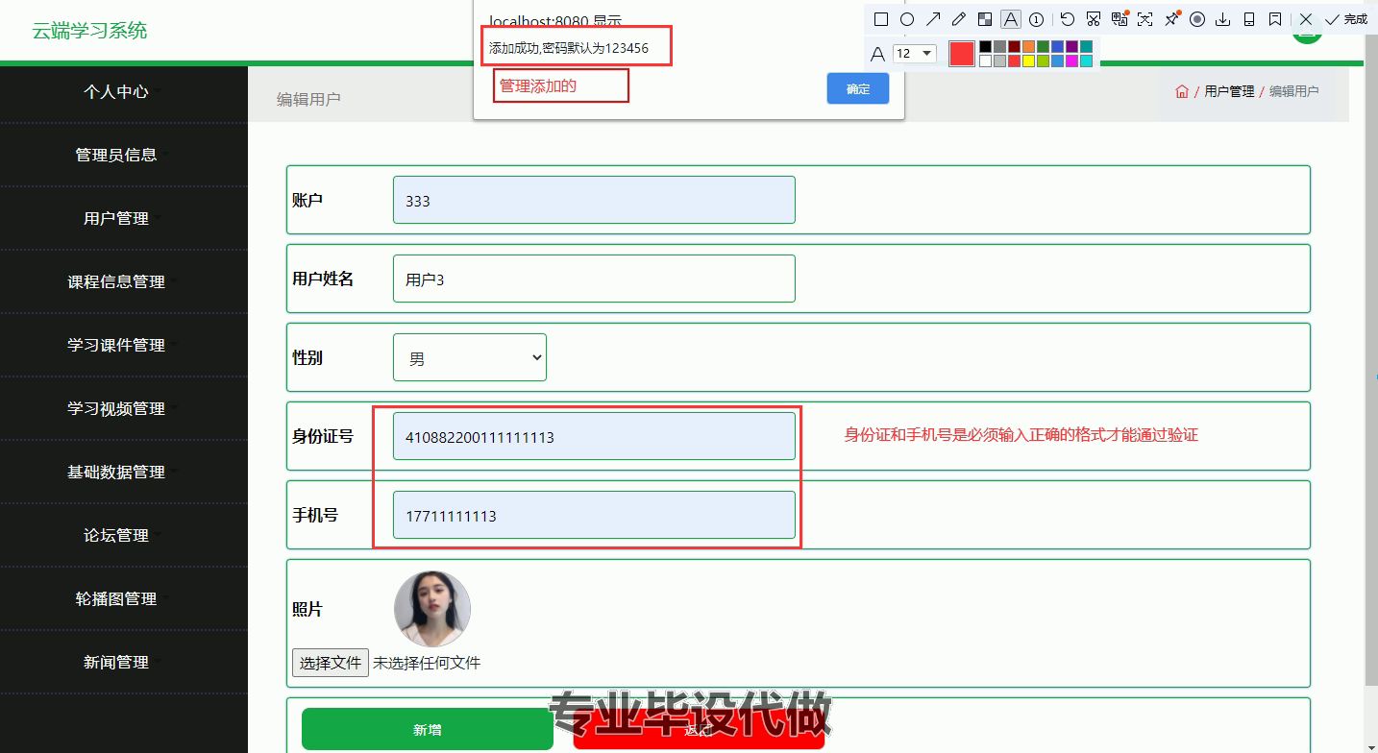
Task: Save the screenshot with download icon
Action: [1223, 19]
